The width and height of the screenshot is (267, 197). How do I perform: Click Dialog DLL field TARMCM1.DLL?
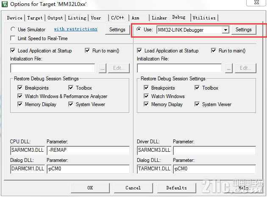pos(154,169)
